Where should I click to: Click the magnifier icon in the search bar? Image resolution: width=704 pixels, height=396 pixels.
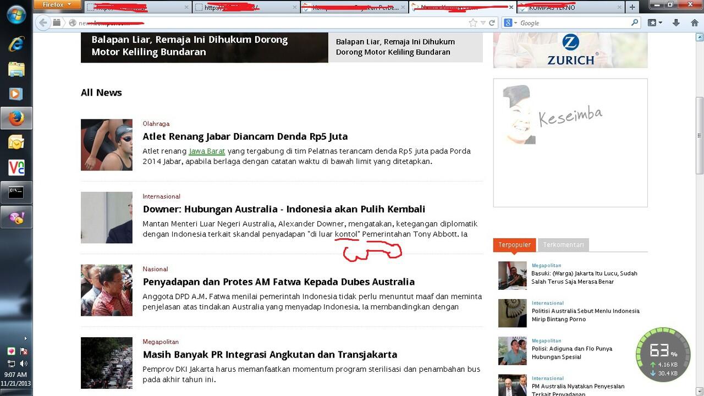tap(635, 23)
